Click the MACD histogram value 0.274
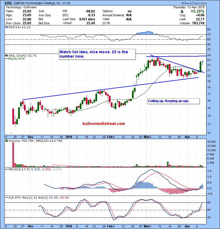This screenshot has height=229, width=220. (x=57, y=169)
